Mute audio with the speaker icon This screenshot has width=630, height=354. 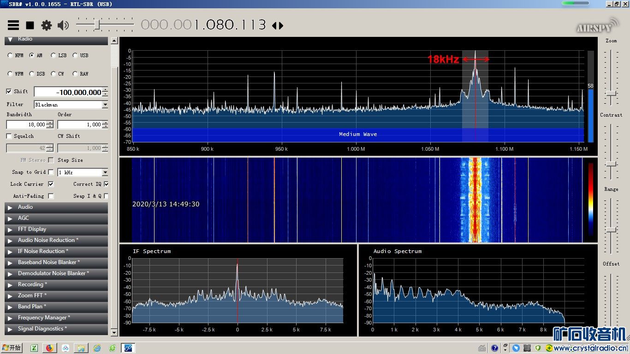click(x=63, y=25)
